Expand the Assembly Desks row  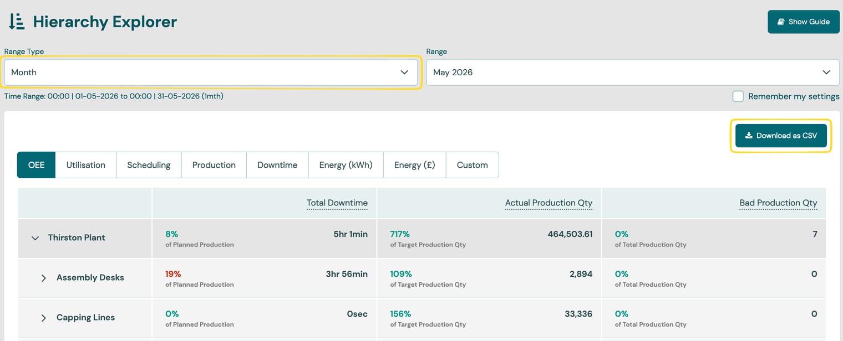44,278
